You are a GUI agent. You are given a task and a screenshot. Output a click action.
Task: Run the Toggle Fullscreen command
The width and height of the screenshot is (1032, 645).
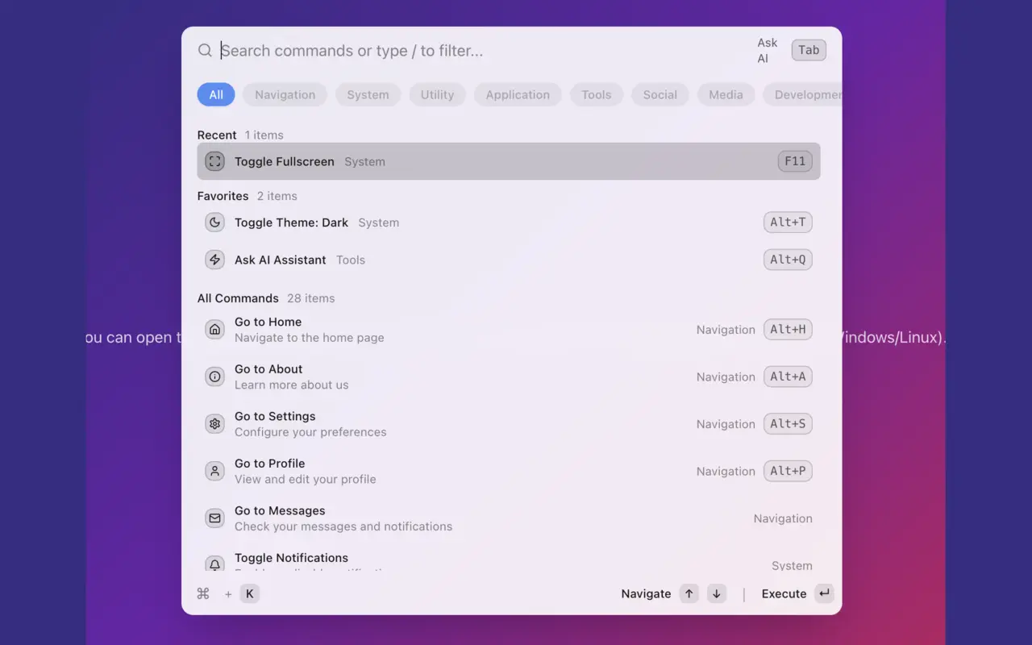tap(509, 161)
